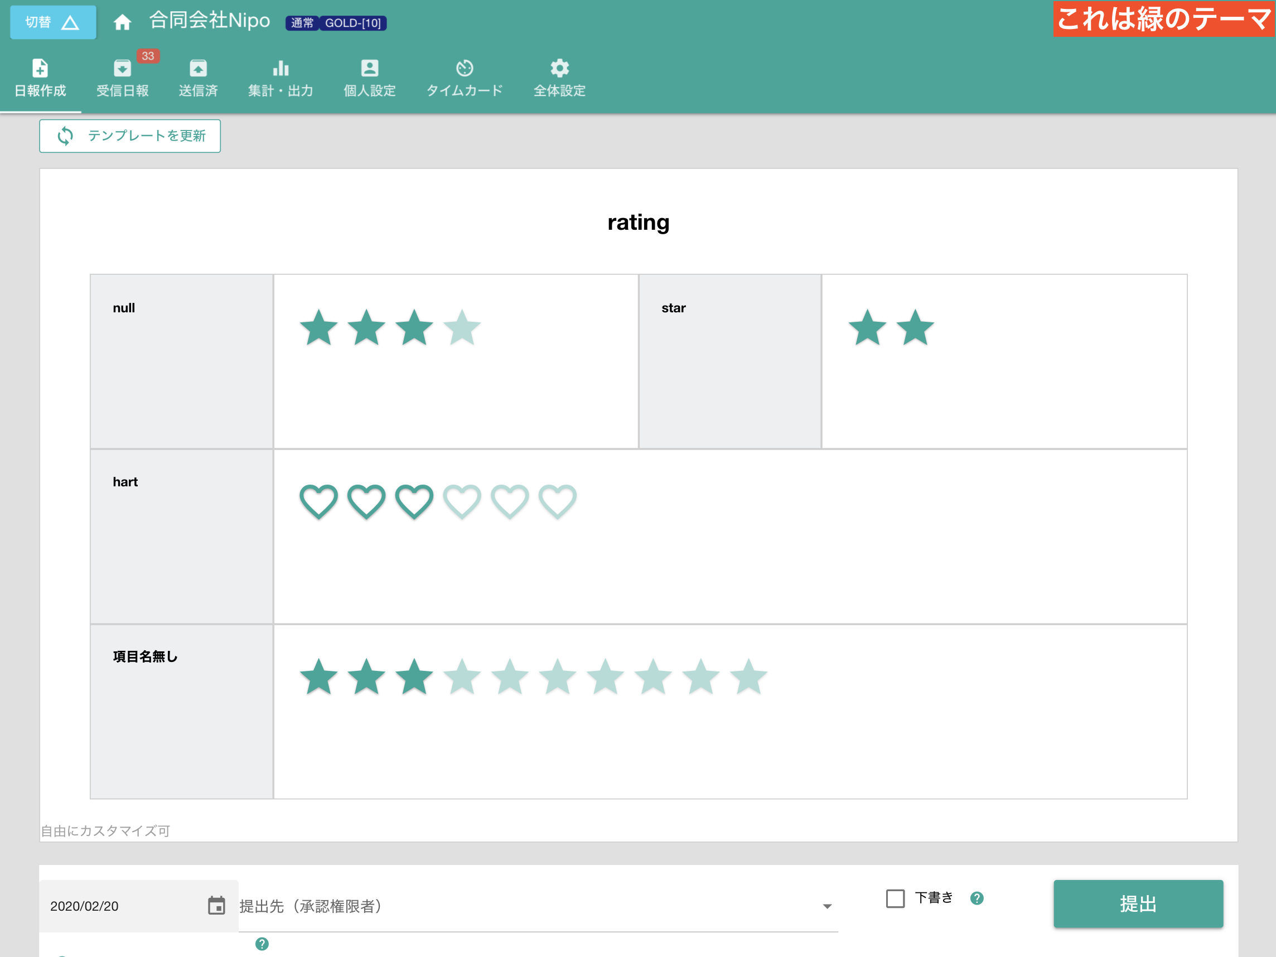Set 項目名無し rating to seventh star

coord(606,676)
